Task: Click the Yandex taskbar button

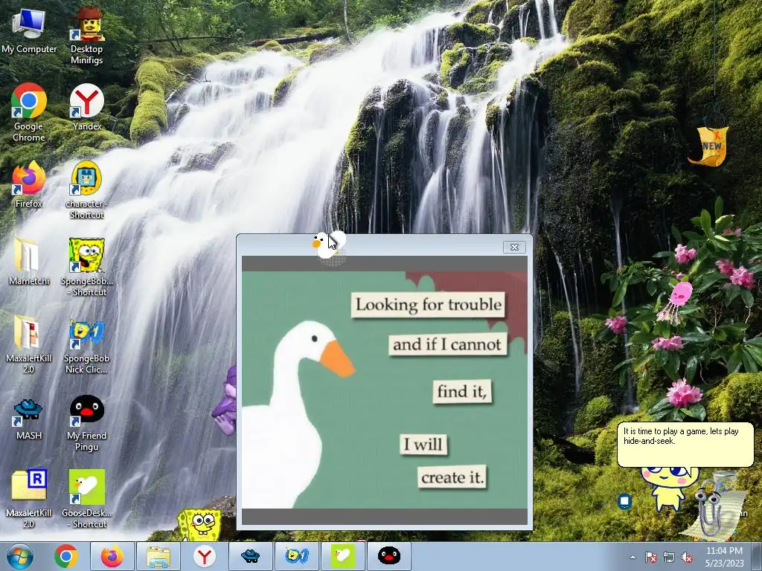Action: point(205,556)
